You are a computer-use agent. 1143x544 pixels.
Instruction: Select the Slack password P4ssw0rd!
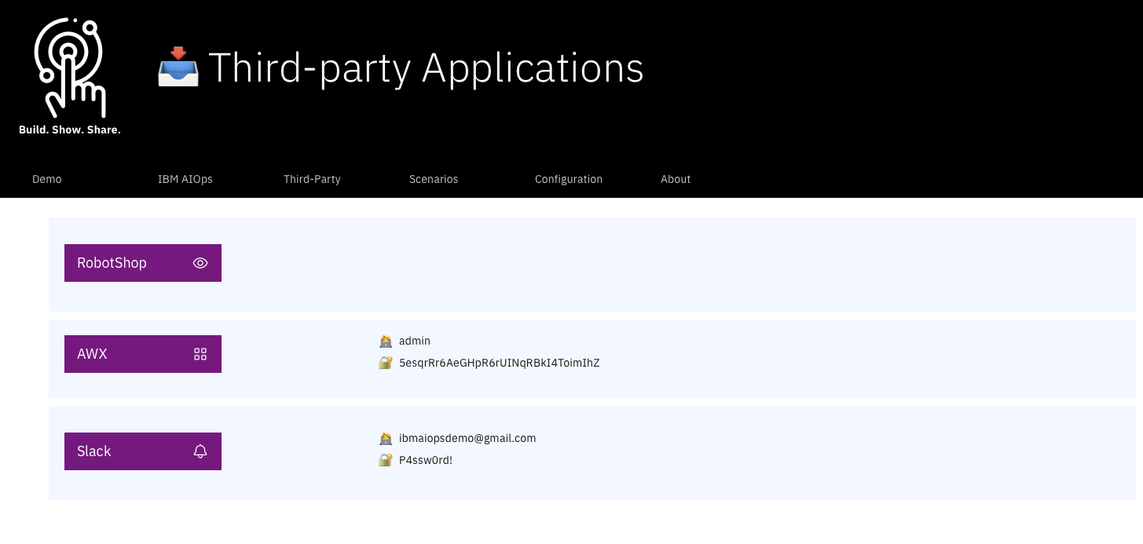click(426, 460)
